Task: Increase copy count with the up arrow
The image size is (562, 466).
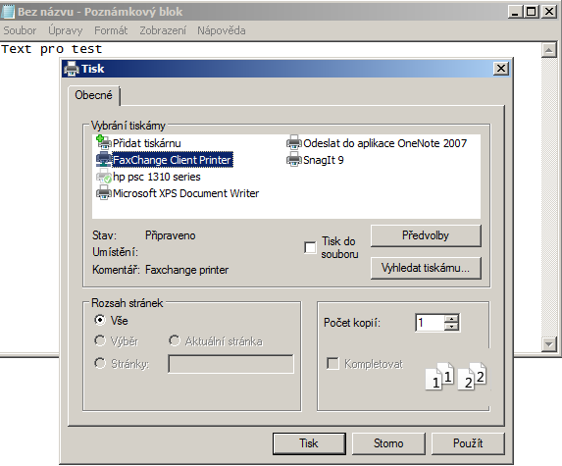Action: coord(451,319)
